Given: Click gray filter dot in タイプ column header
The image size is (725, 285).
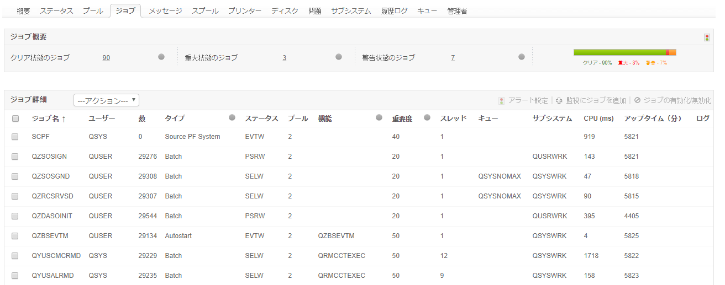Looking at the screenshot, I should [232, 117].
